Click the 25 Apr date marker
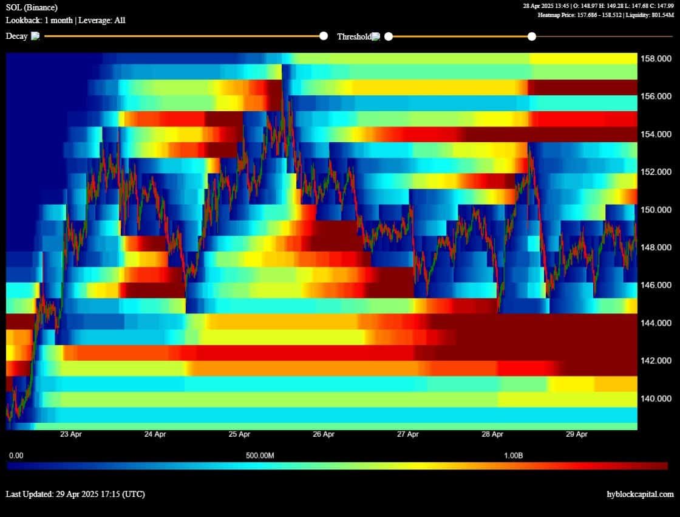Screen dimensions: 680x517 (x=239, y=434)
